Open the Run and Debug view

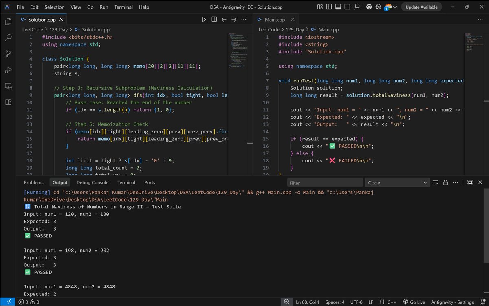8,70
